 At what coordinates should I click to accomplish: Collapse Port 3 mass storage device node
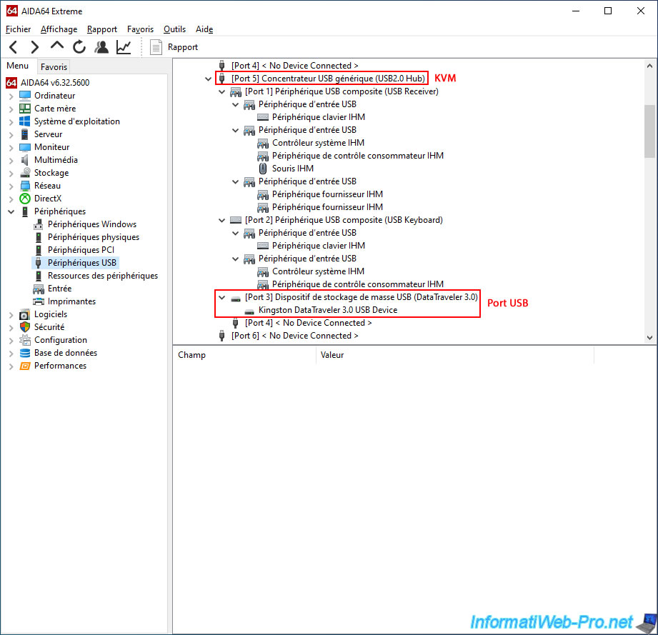pyautogui.click(x=221, y=297)
